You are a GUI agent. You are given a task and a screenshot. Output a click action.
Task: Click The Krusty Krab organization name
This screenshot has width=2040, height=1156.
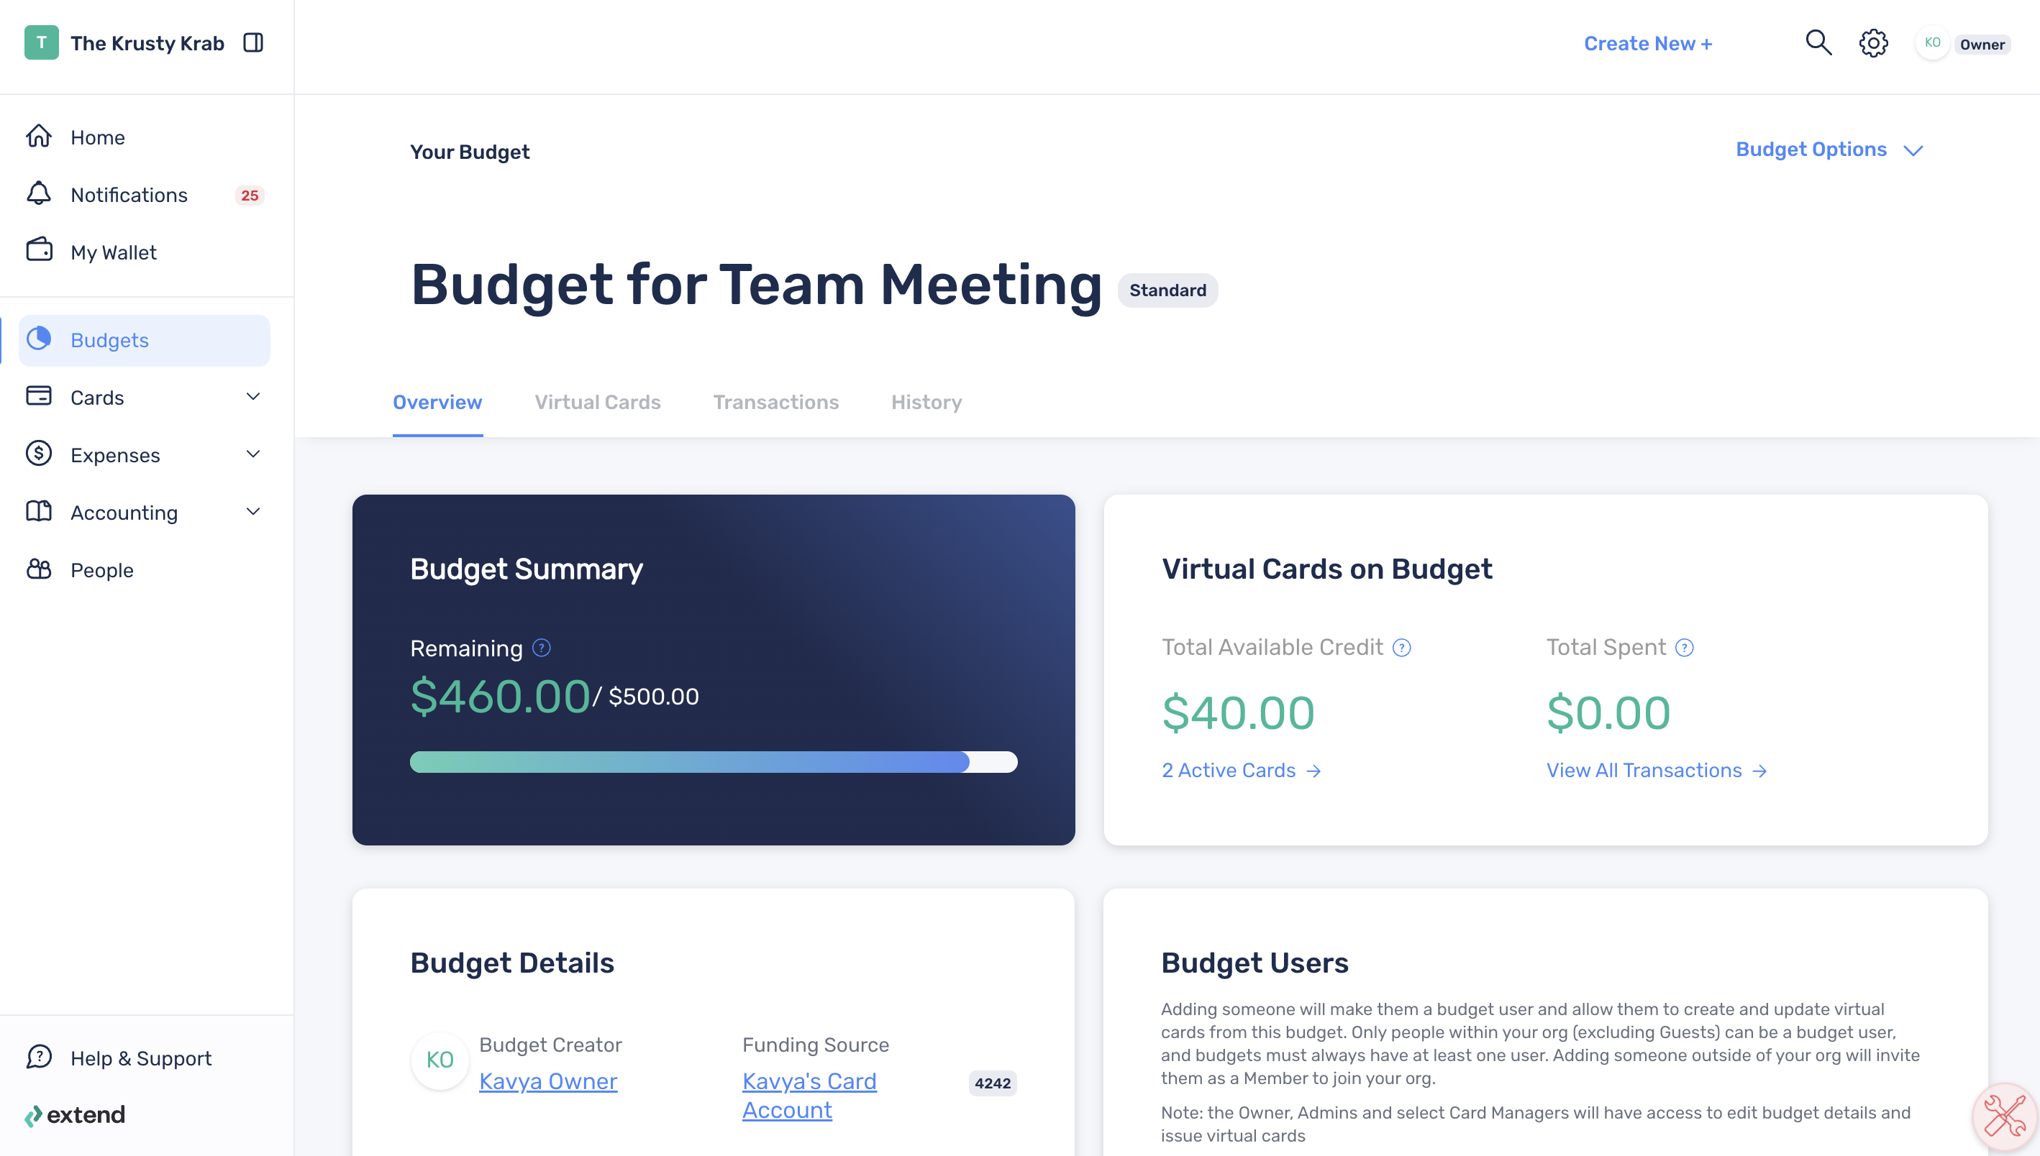point(147,44)
